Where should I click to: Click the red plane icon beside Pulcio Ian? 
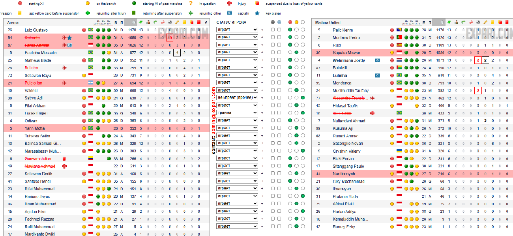coord(65,83)
